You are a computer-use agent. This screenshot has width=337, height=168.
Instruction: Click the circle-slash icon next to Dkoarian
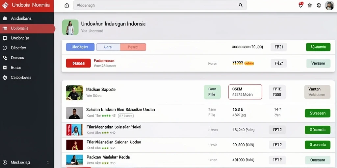[5, 48]
